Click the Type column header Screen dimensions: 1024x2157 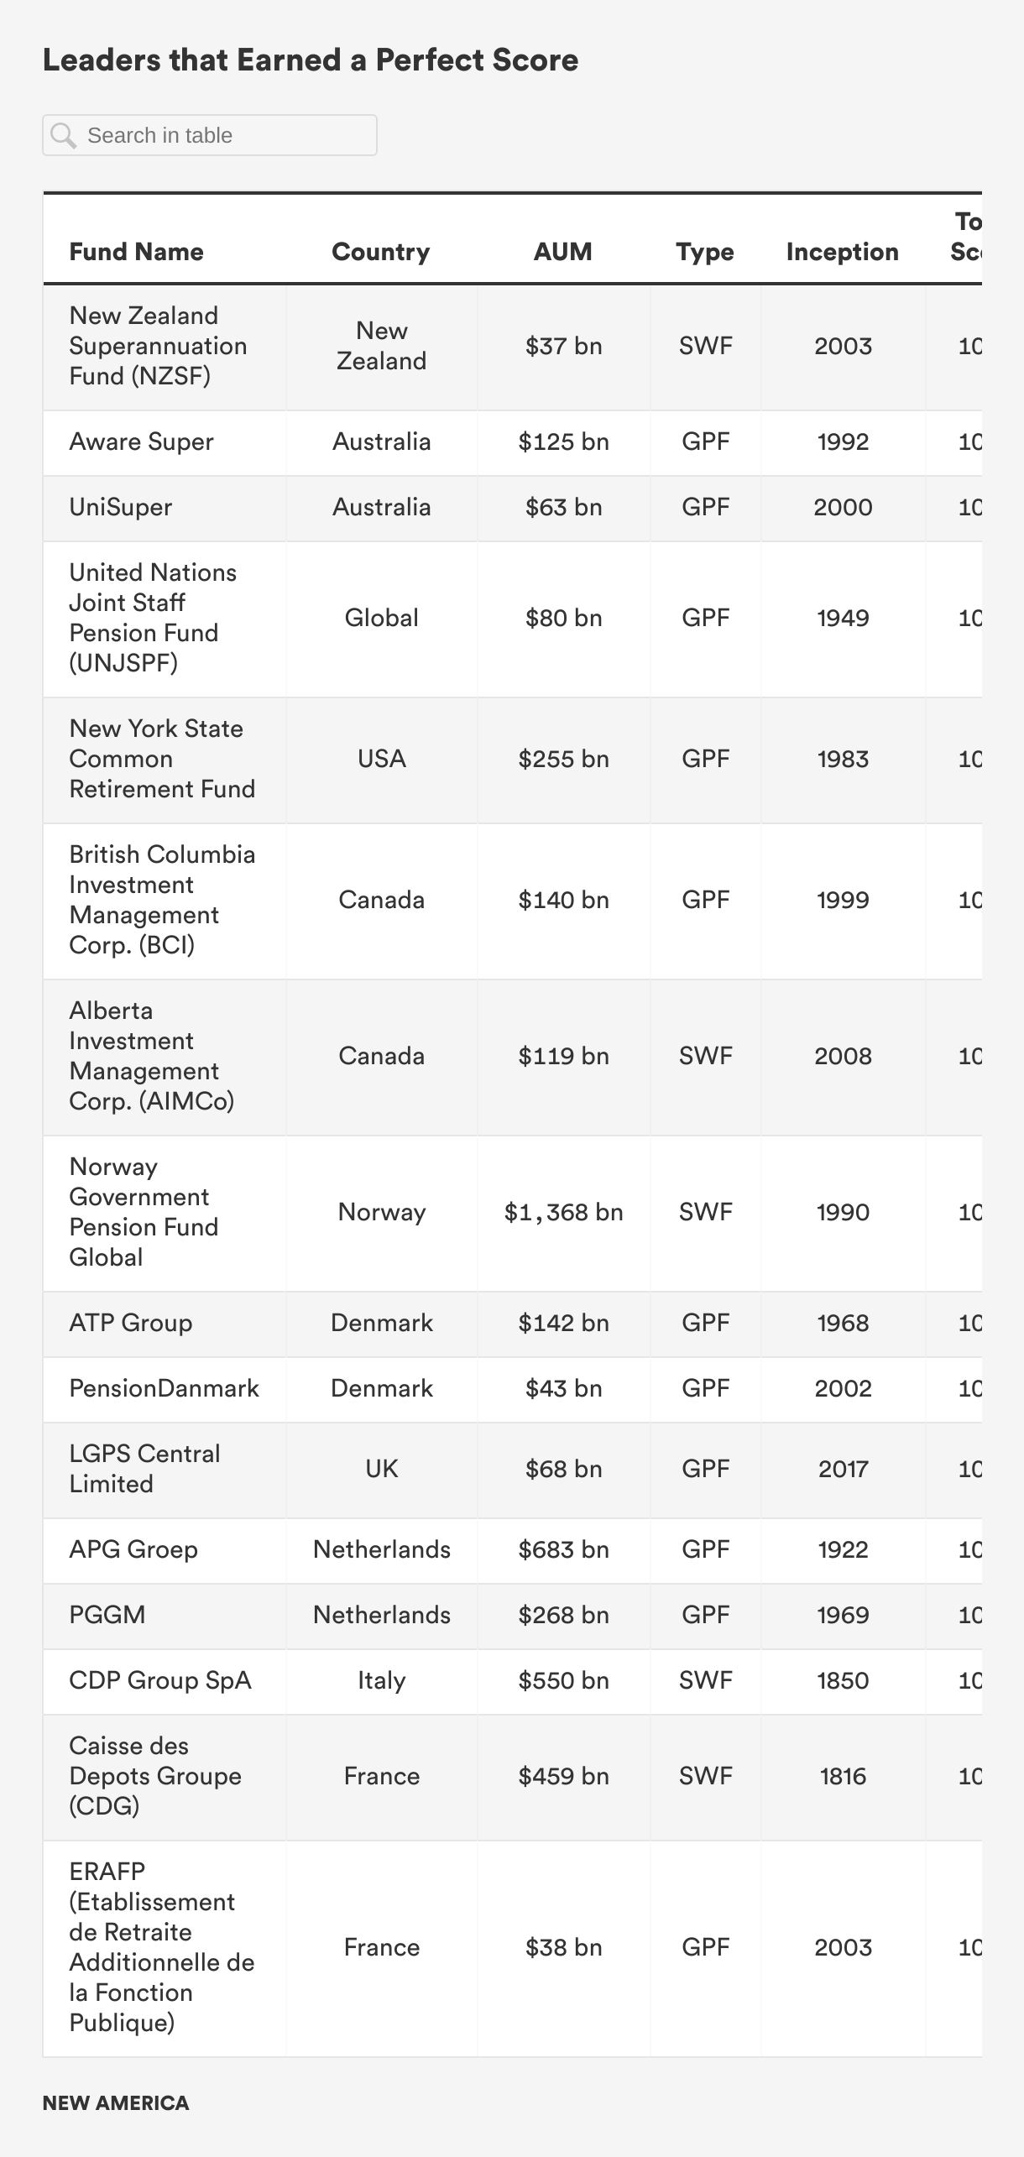pos(705,252)
